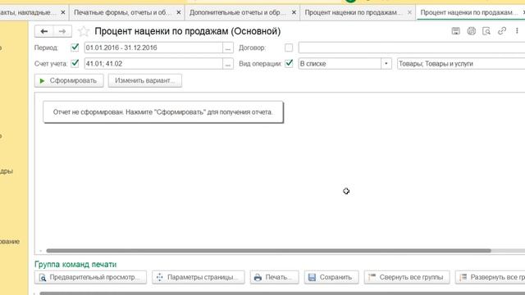Click the 'Товары; Товары и услуги' field
The image size is (525, 295).
(x=461, y=64)
